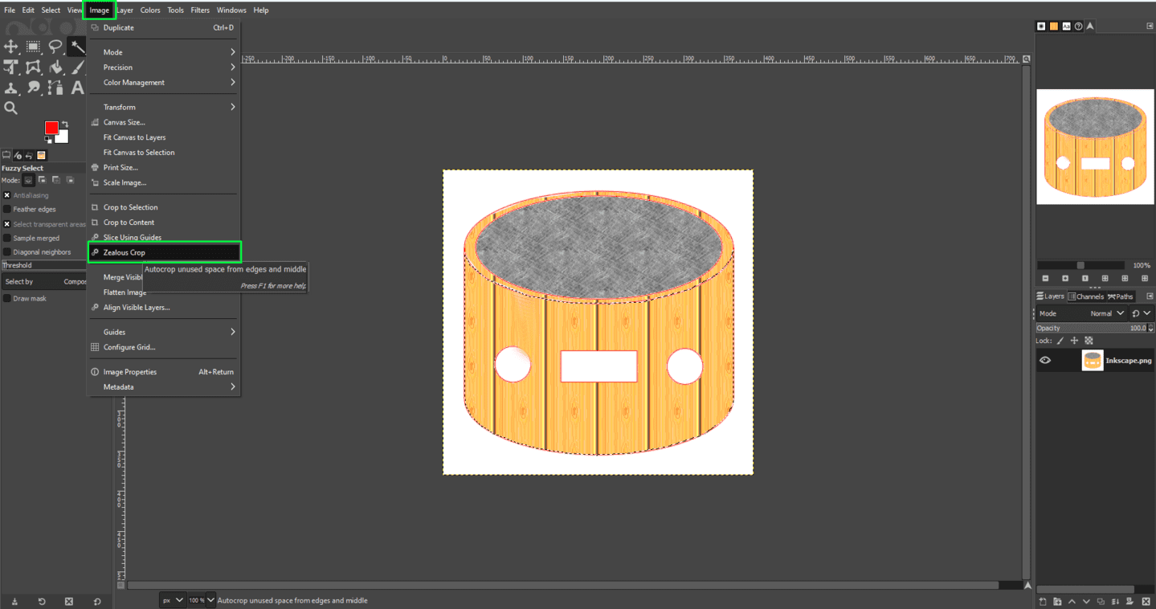Lock pixels on the layer

pos(1060,341)
